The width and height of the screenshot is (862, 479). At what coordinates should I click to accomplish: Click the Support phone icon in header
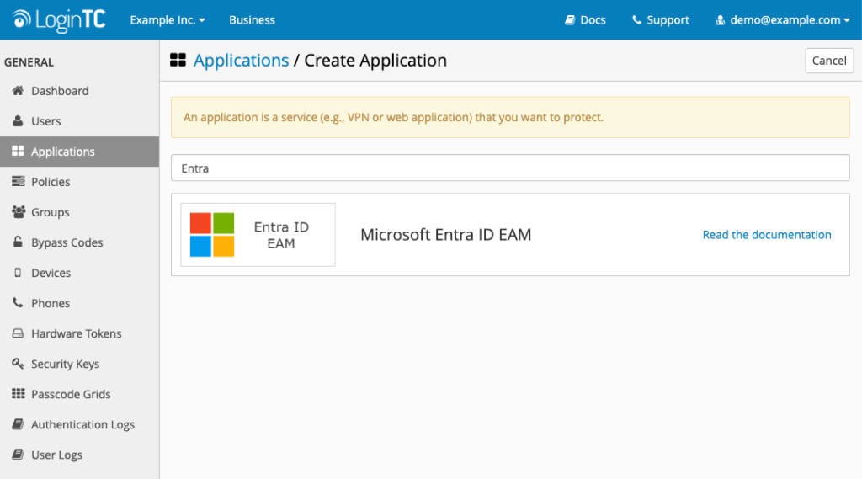(636, 20)
